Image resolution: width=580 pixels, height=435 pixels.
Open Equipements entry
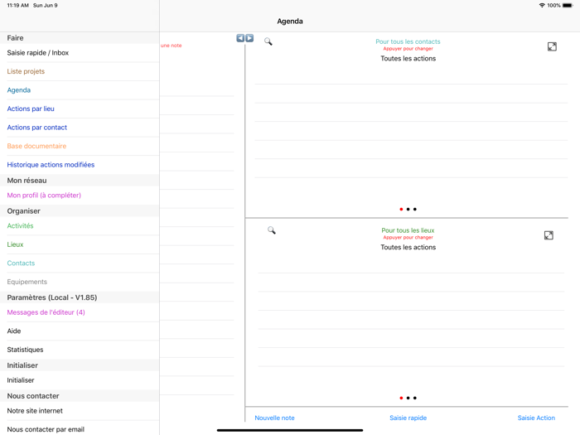point(80,282)
